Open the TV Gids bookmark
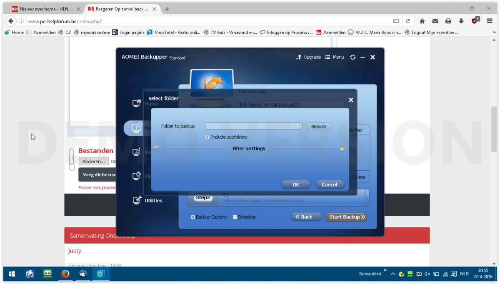This screenshot has height=284, width=500. (x=230, y=32)
